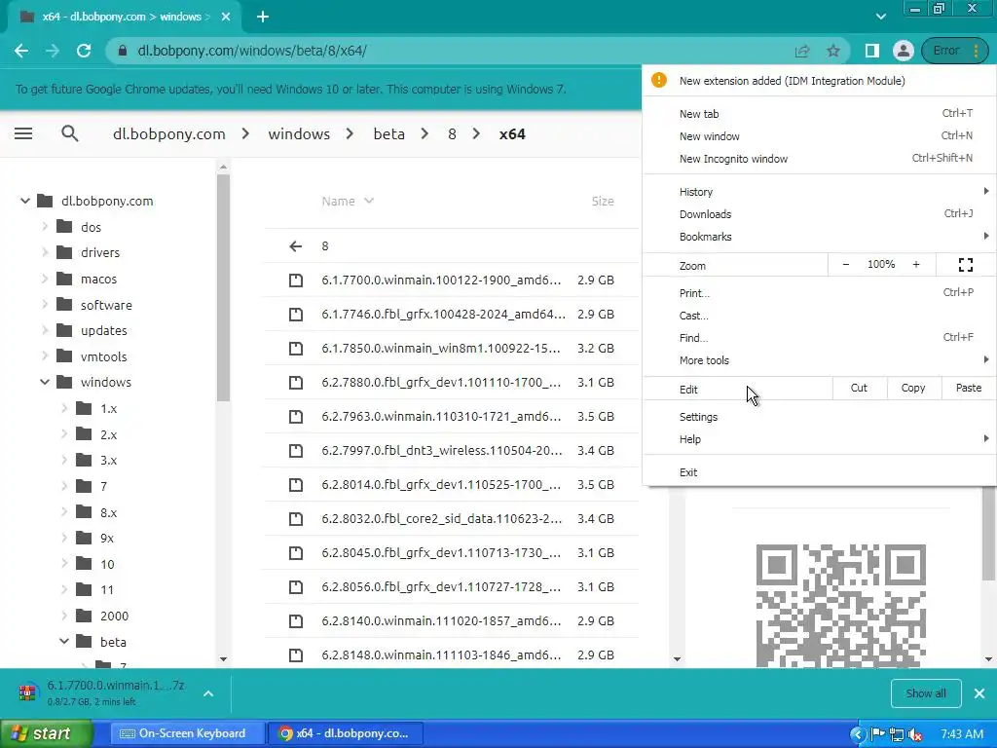The width and height of the screenshot is (997, 748).
Task: Go back with the browser back arrow
Action: coord(21,51)
